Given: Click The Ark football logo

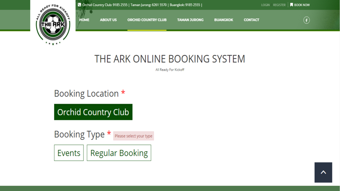Looking at the screenshot, I should tap(53, 24).
